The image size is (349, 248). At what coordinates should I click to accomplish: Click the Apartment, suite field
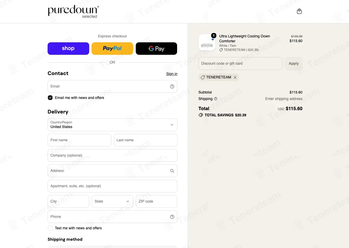(x=112, y=186)
